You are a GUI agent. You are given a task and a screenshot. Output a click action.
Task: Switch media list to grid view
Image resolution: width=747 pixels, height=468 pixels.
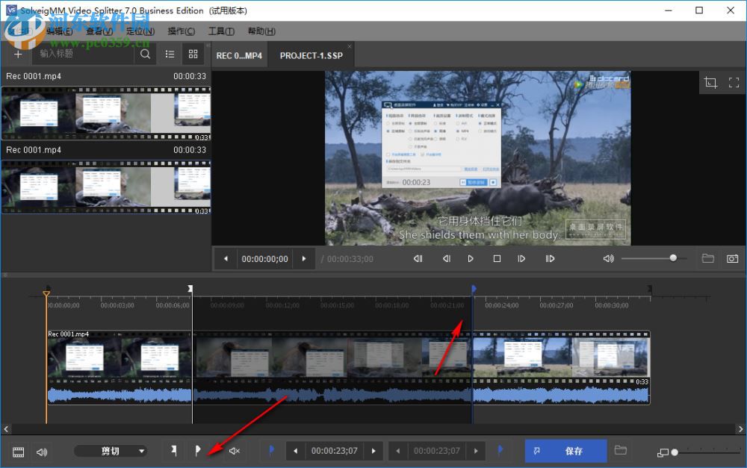coord(193,54)
